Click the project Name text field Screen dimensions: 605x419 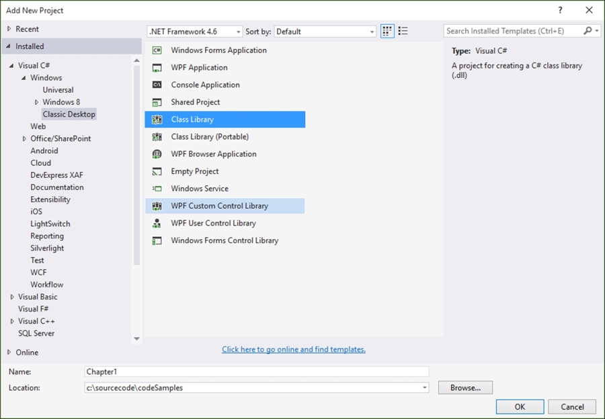pyautogui.click(x=257, y=372)
